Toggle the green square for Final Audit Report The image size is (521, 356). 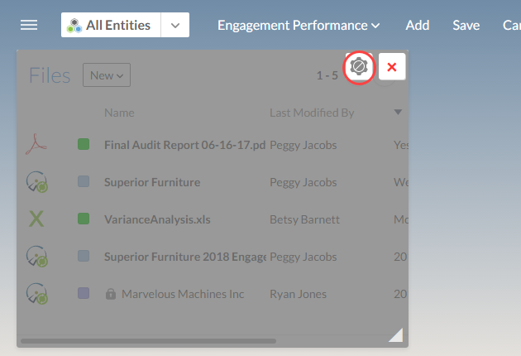coord(84,145)
